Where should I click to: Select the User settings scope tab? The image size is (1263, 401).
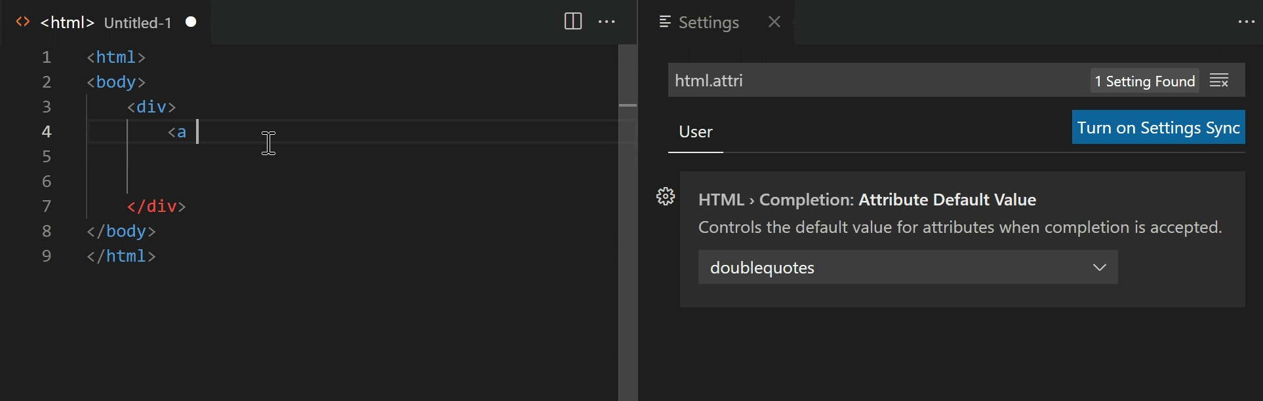[x=696, y=132]
